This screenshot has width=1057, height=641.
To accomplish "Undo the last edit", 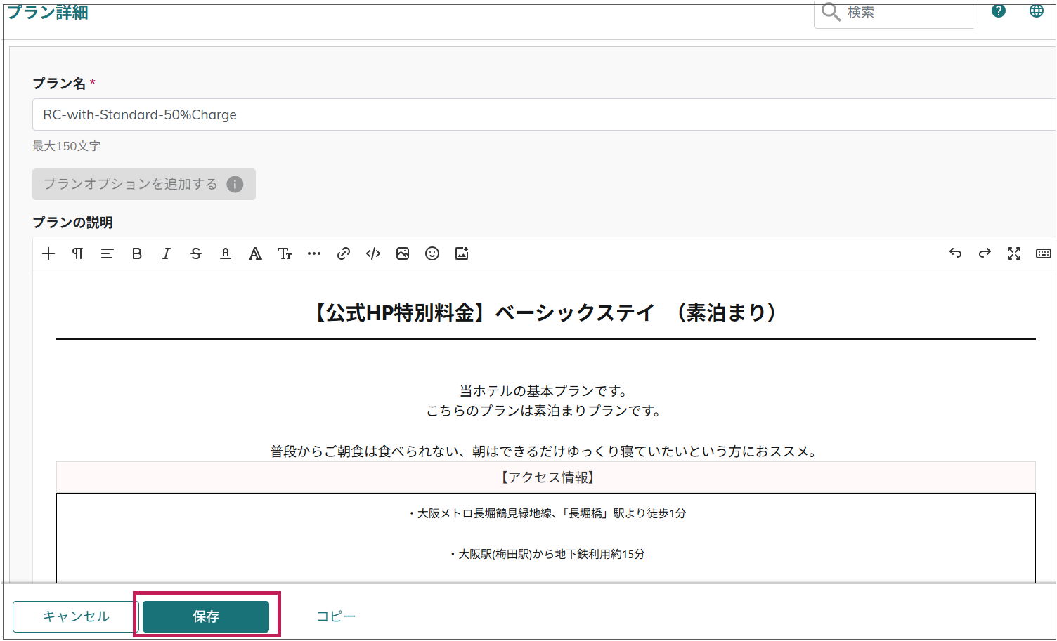I will tap(955, 253).
